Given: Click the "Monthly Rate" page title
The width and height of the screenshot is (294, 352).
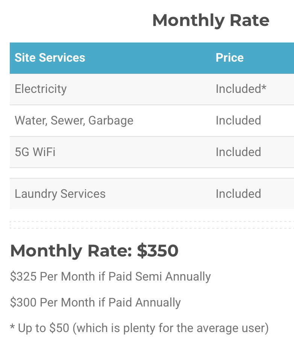Looking at the screenshot, I should (x=211, y=20).
